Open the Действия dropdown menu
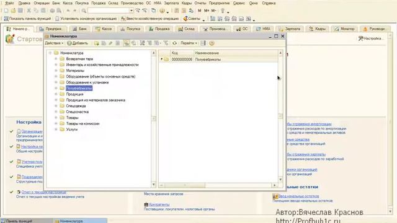 pyautogui.click(x=54, y=43)
